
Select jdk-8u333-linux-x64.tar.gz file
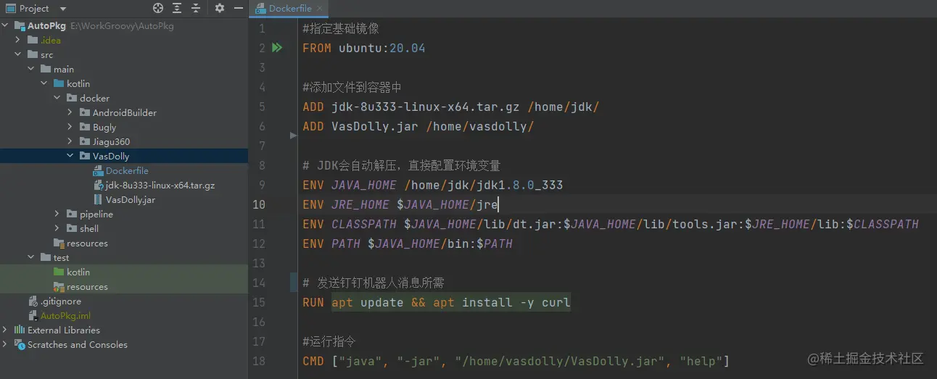pyautogui.click(x=160, y=186)
